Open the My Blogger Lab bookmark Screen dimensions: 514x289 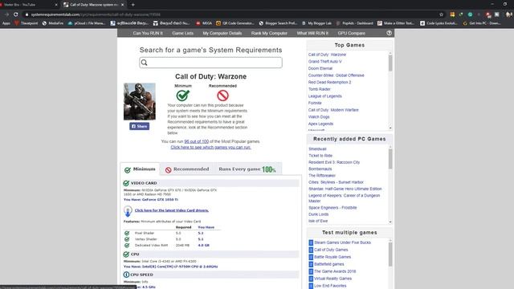[316, 23]
